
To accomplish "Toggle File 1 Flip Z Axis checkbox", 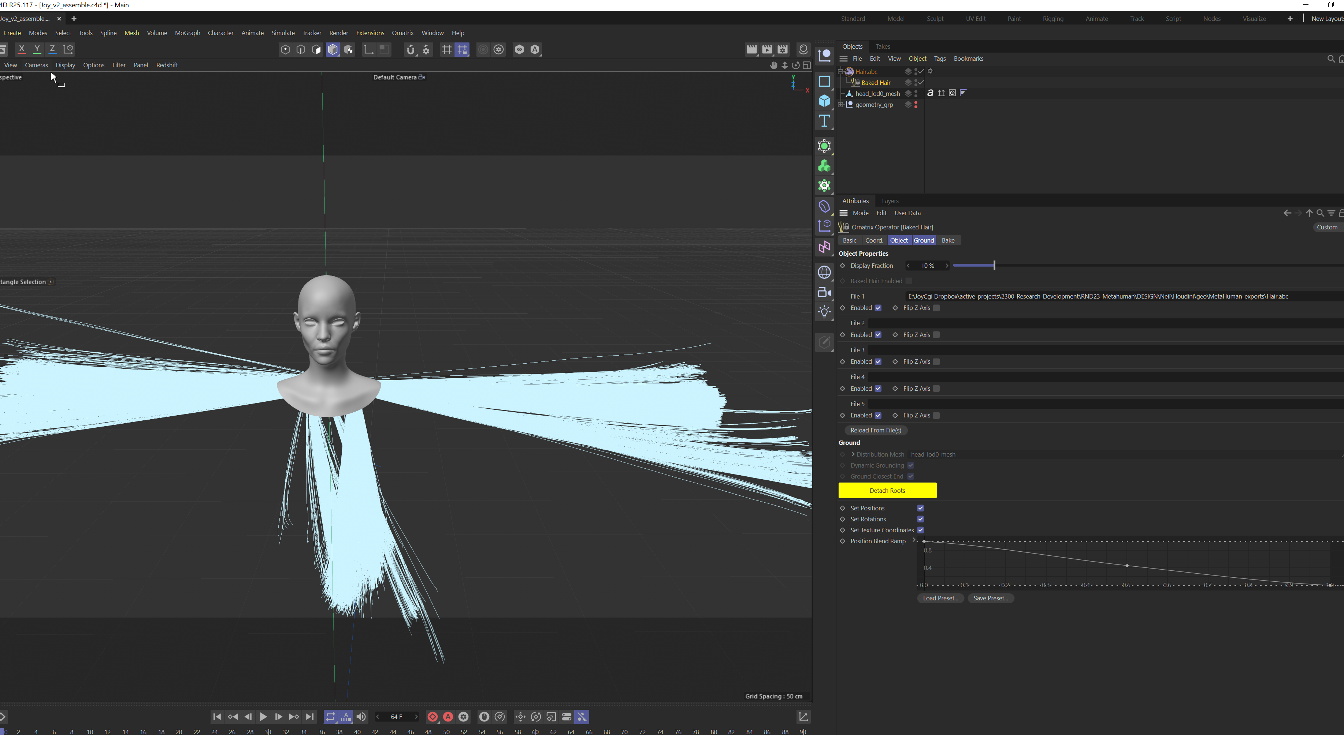I will tap(936, 308).
